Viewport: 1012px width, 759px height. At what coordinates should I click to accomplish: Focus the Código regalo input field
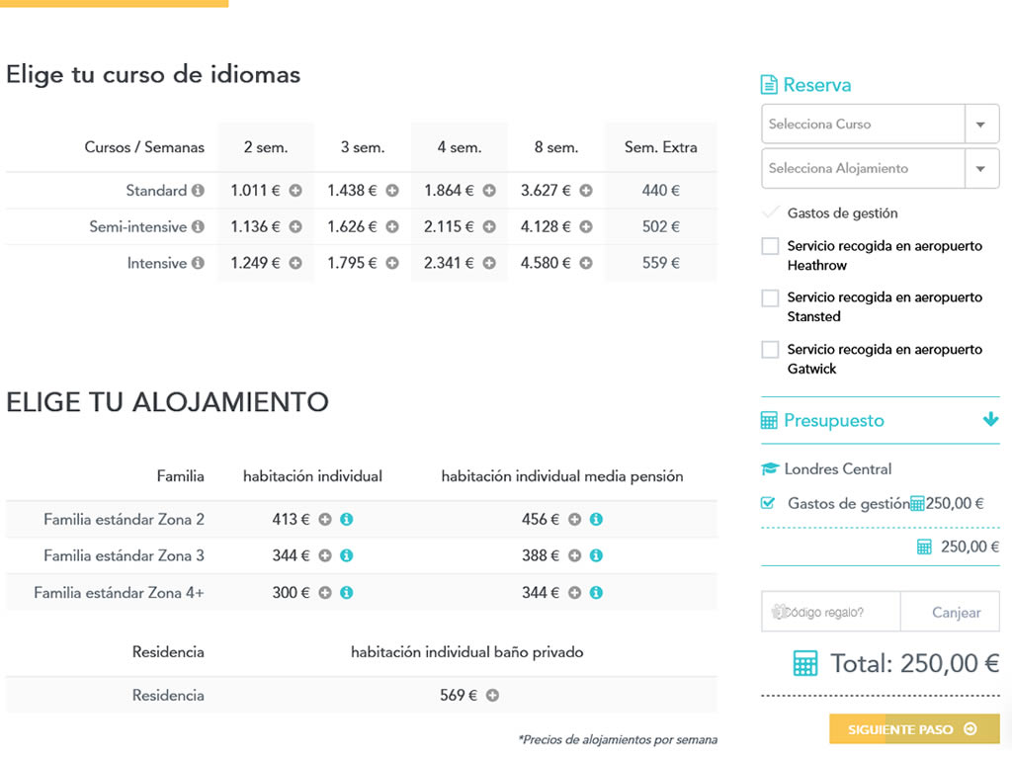click(830, 612)
